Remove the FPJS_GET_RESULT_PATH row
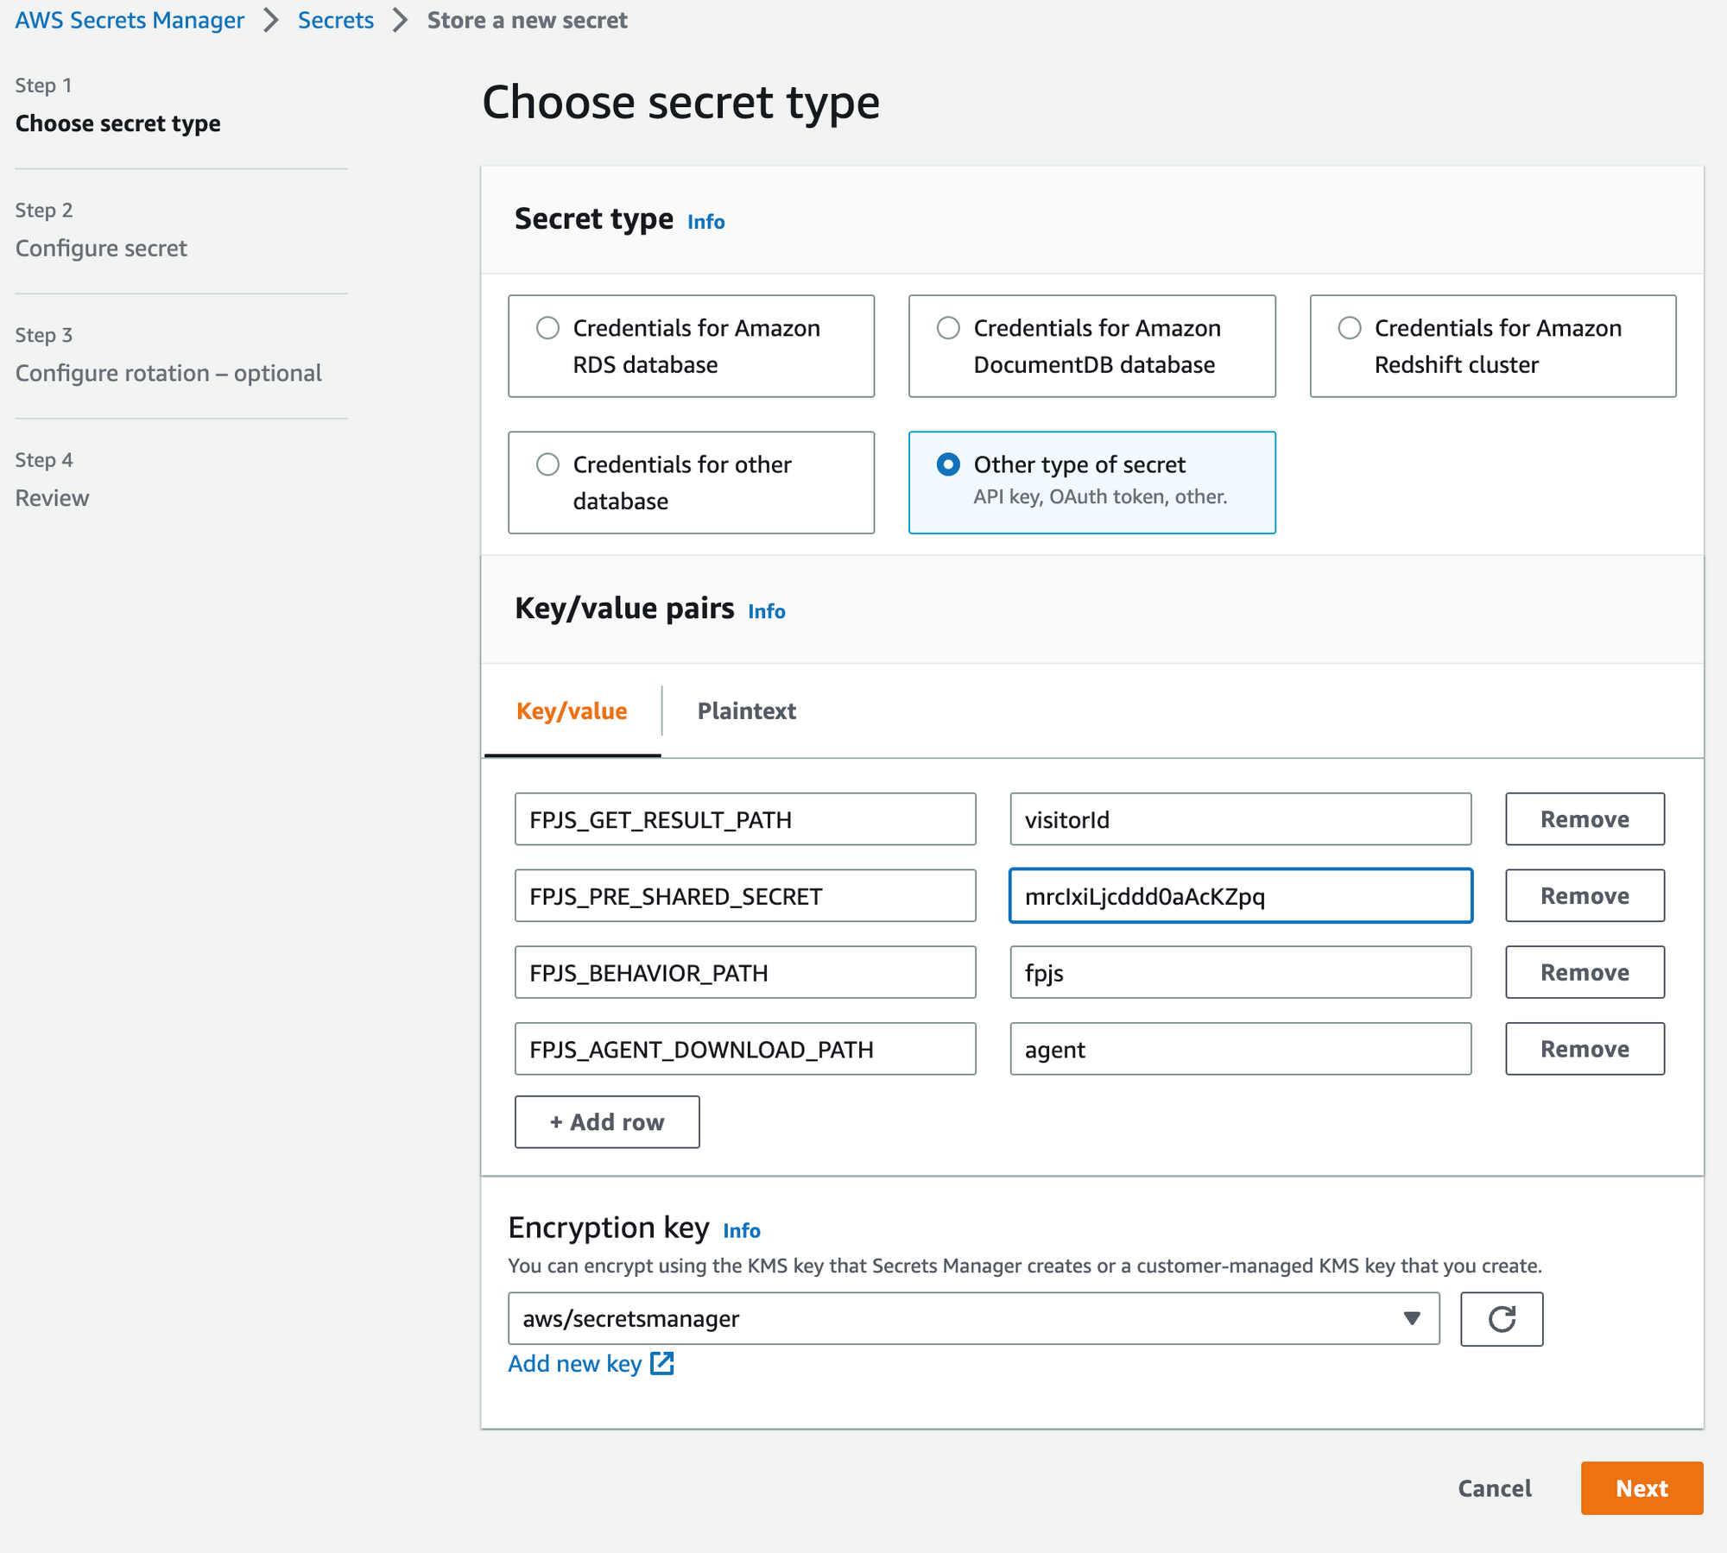This screenshot has width=1727, height=1553. click(x=1584, y=818)
